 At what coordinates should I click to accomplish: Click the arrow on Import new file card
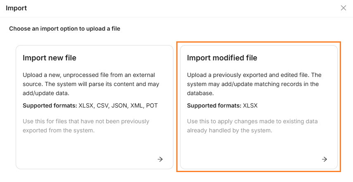[x=160, y=159]
